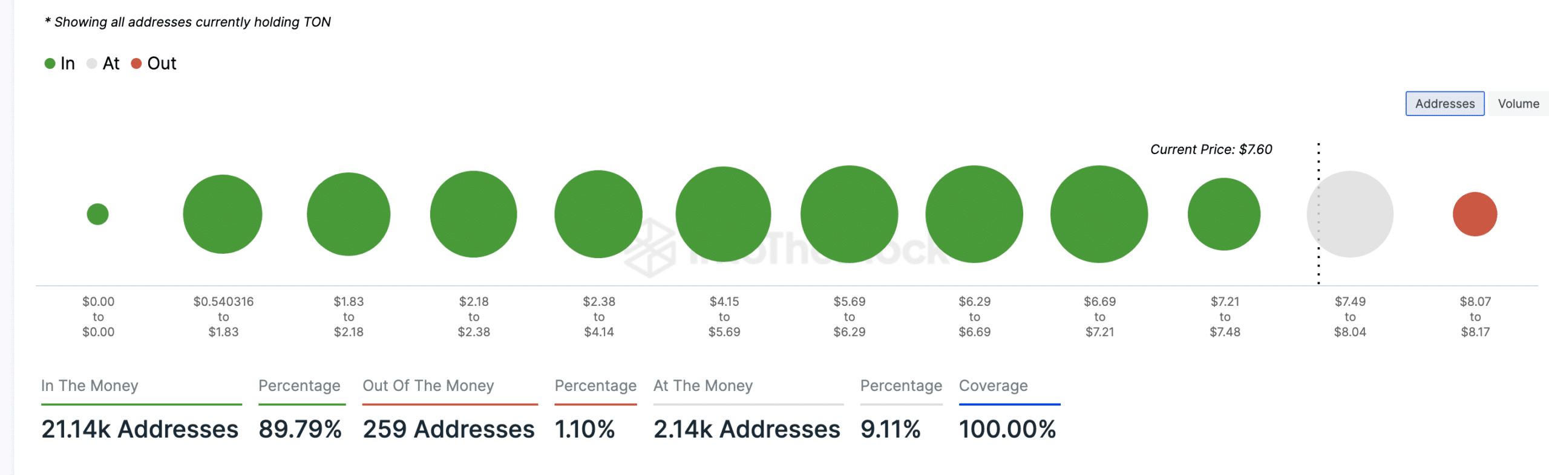Click the '2.14k Addresses' value

[747, 429]
